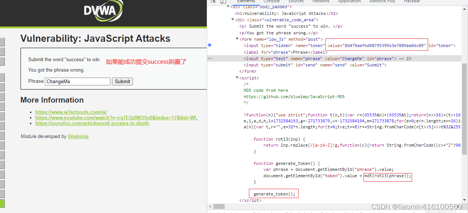Image resolution: width=468 pixels, height=213 pixels.
Task: Click the 'Vulnerability: JavaScript Attacks' page heading
Action: coord(95,39)
